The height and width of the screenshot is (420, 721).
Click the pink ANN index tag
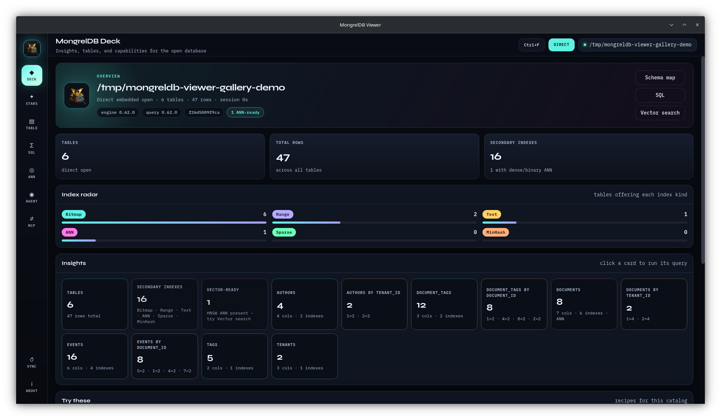click(x=70, y=232)
